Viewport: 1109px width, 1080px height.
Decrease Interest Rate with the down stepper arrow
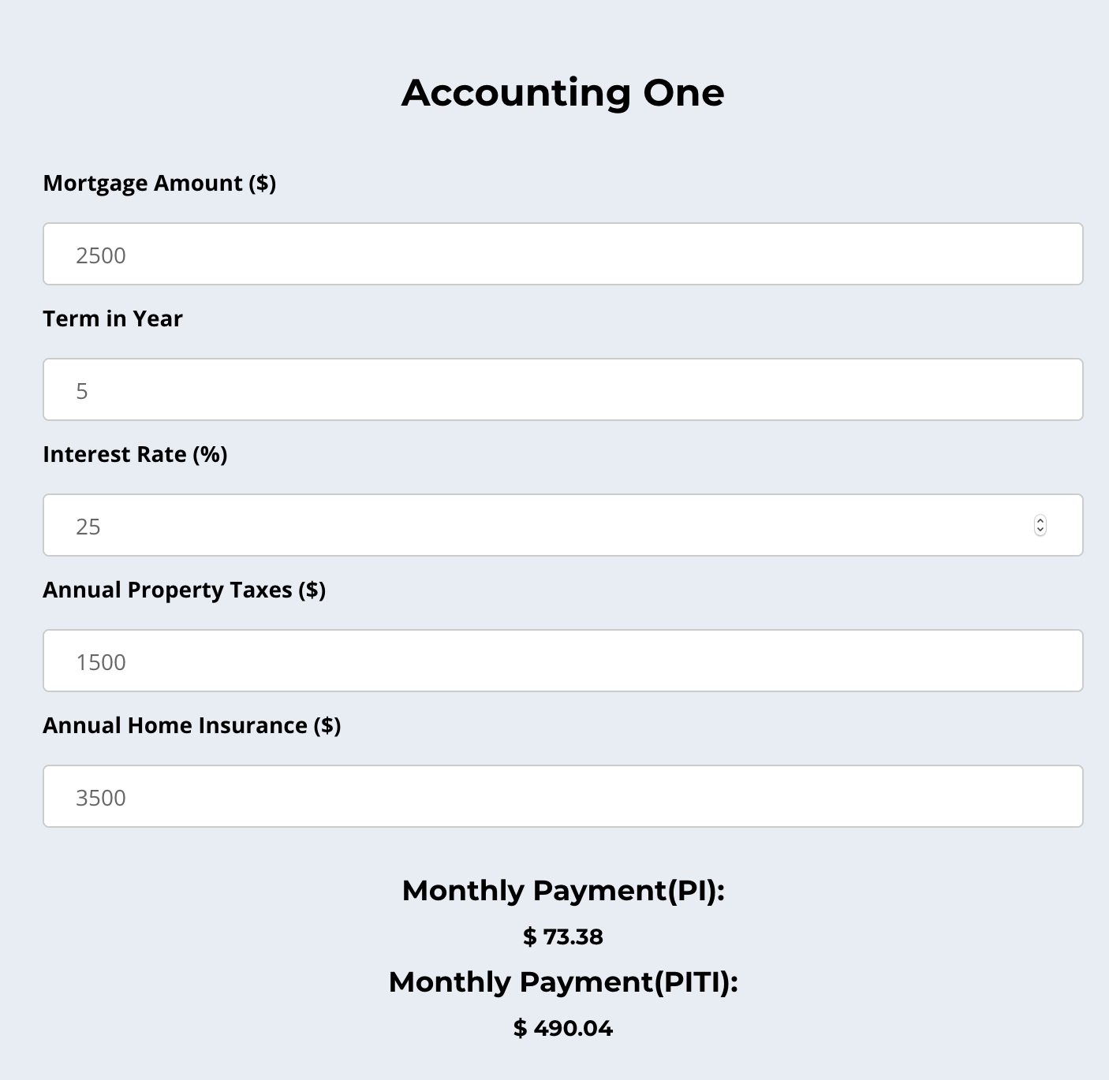[x=1040, y=531]
